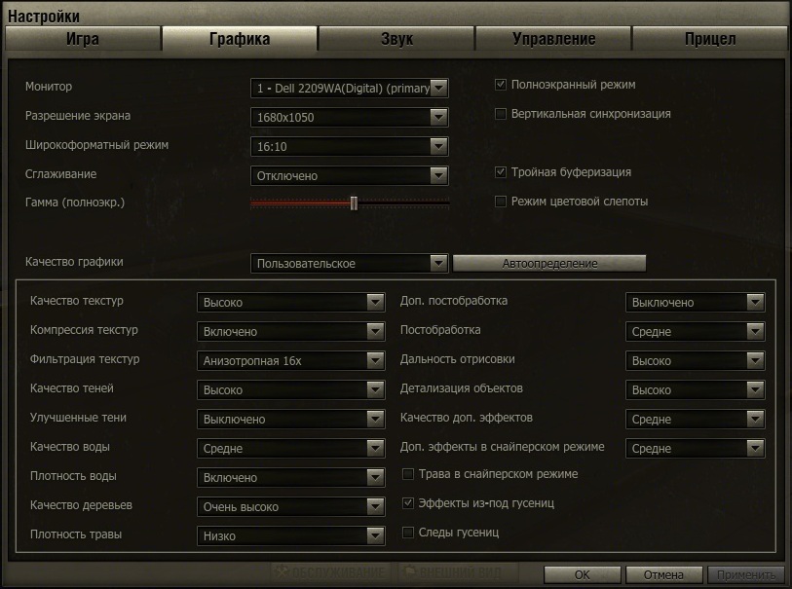
Task: Toggle Тройная буферизация checkbox
Action: tap(501, 172)
